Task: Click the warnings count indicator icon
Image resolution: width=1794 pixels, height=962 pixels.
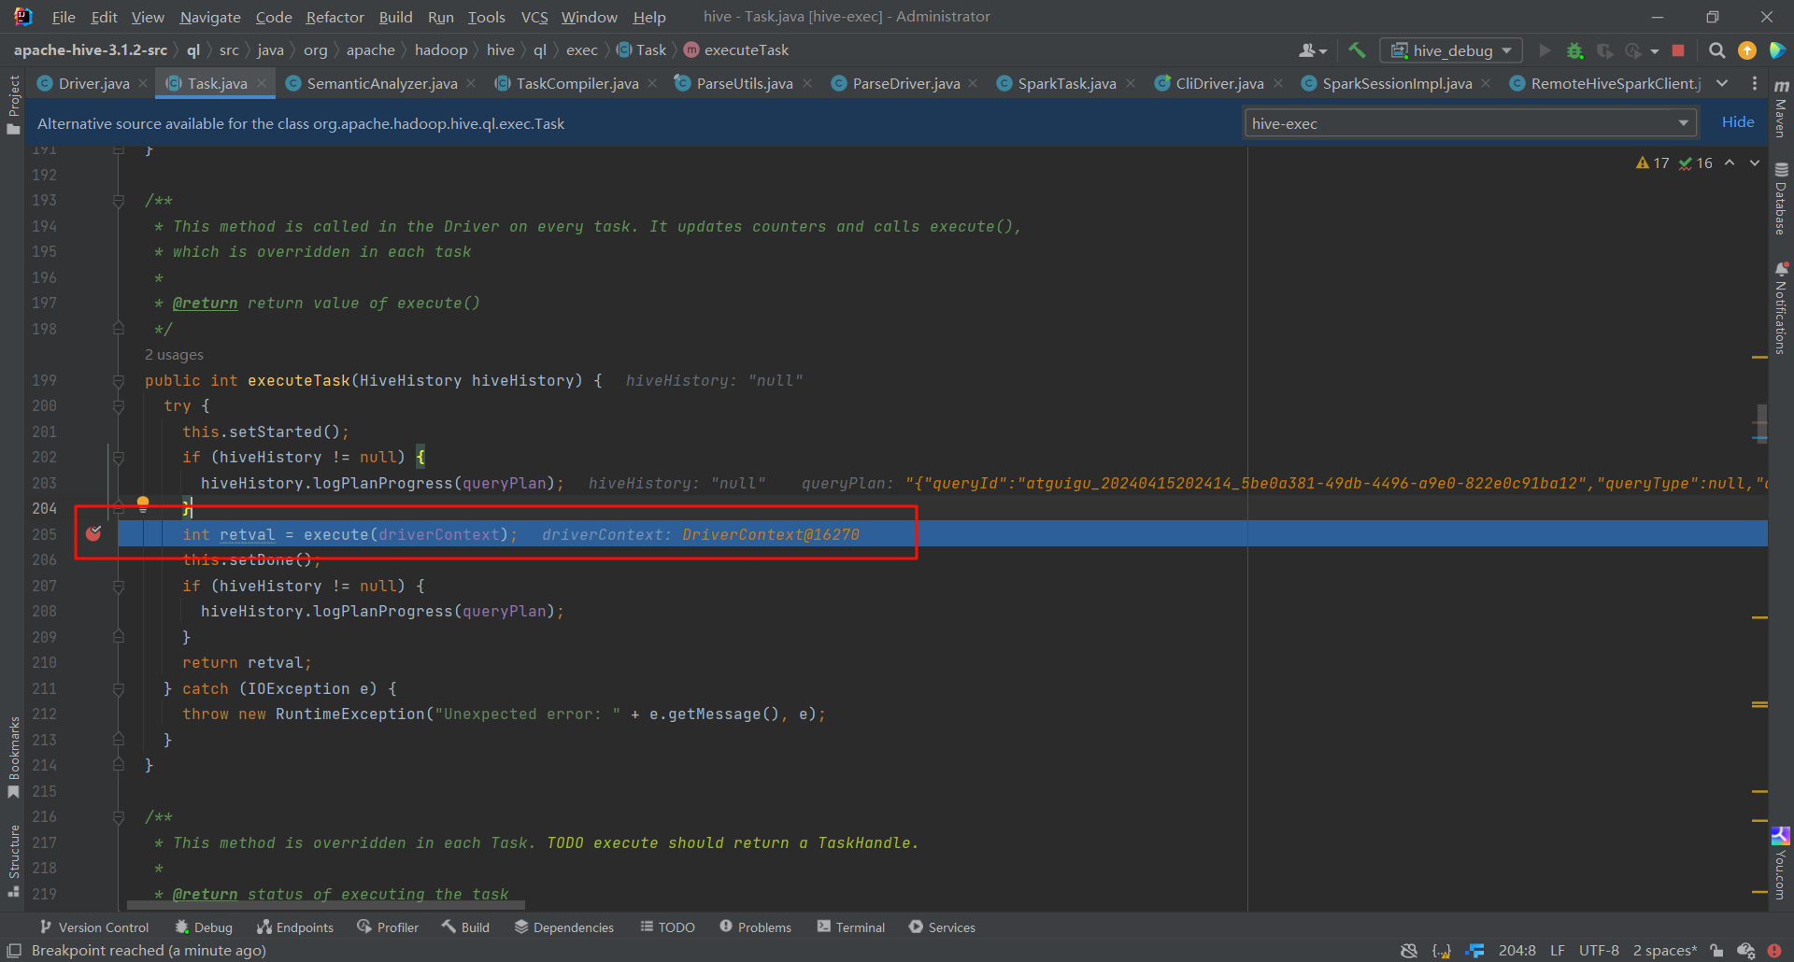Action: click(x=1651, y=163)
